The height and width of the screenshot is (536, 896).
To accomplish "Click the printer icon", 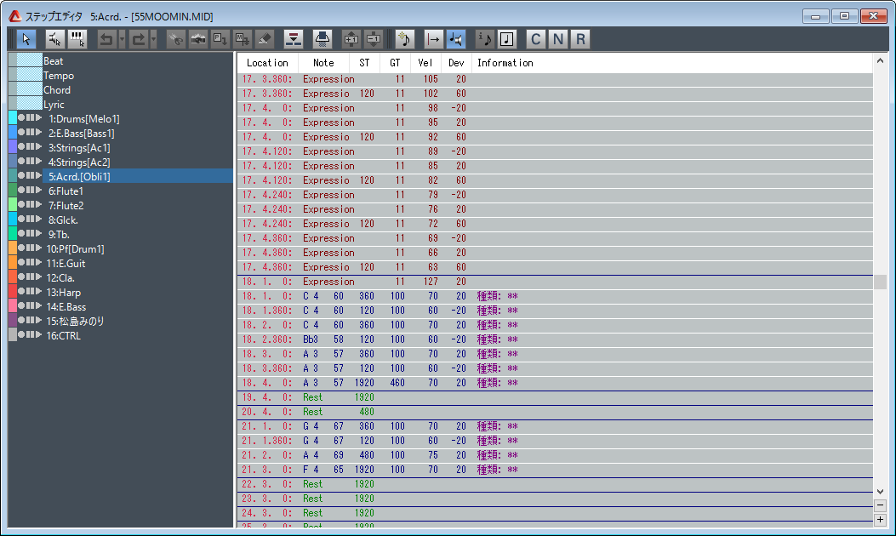I will click(322, 39).
